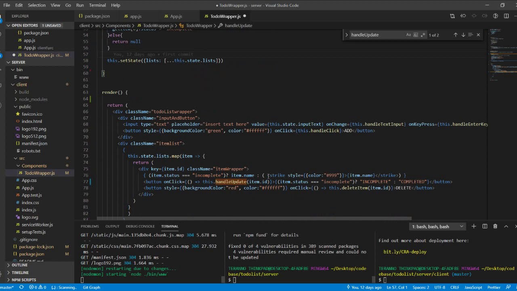Split the terminal panel
This screenshot has height=291, width=517.
point(485,226)
